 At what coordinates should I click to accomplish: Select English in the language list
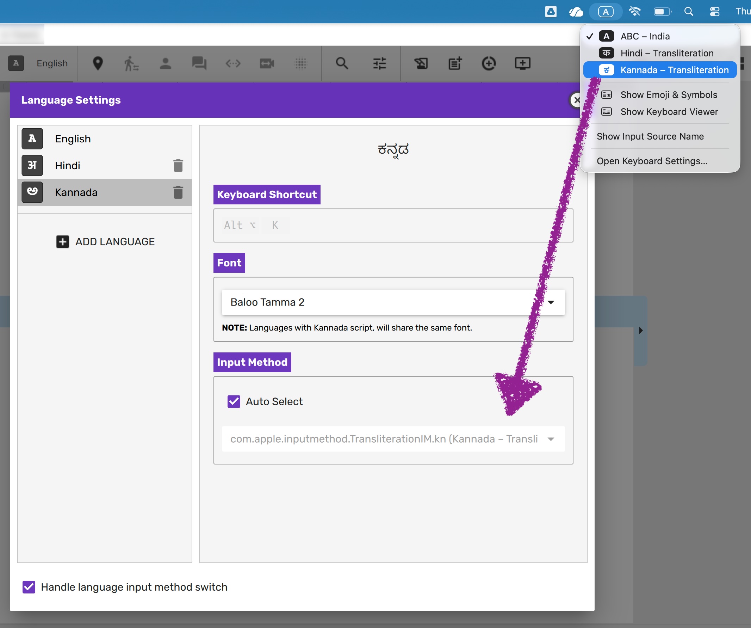(x=73, y=139)
